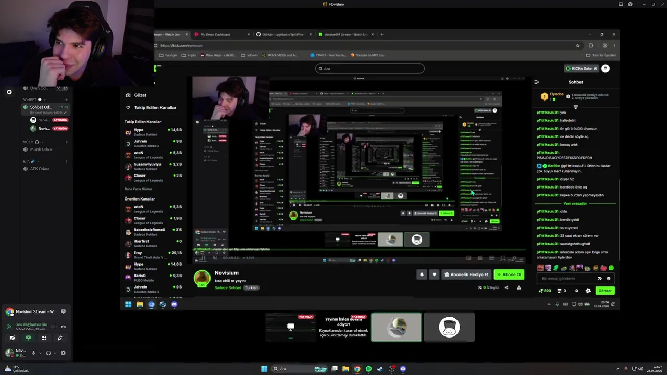
Task: Open Spotify from Windows taskbar
Action: click(368, 369)
